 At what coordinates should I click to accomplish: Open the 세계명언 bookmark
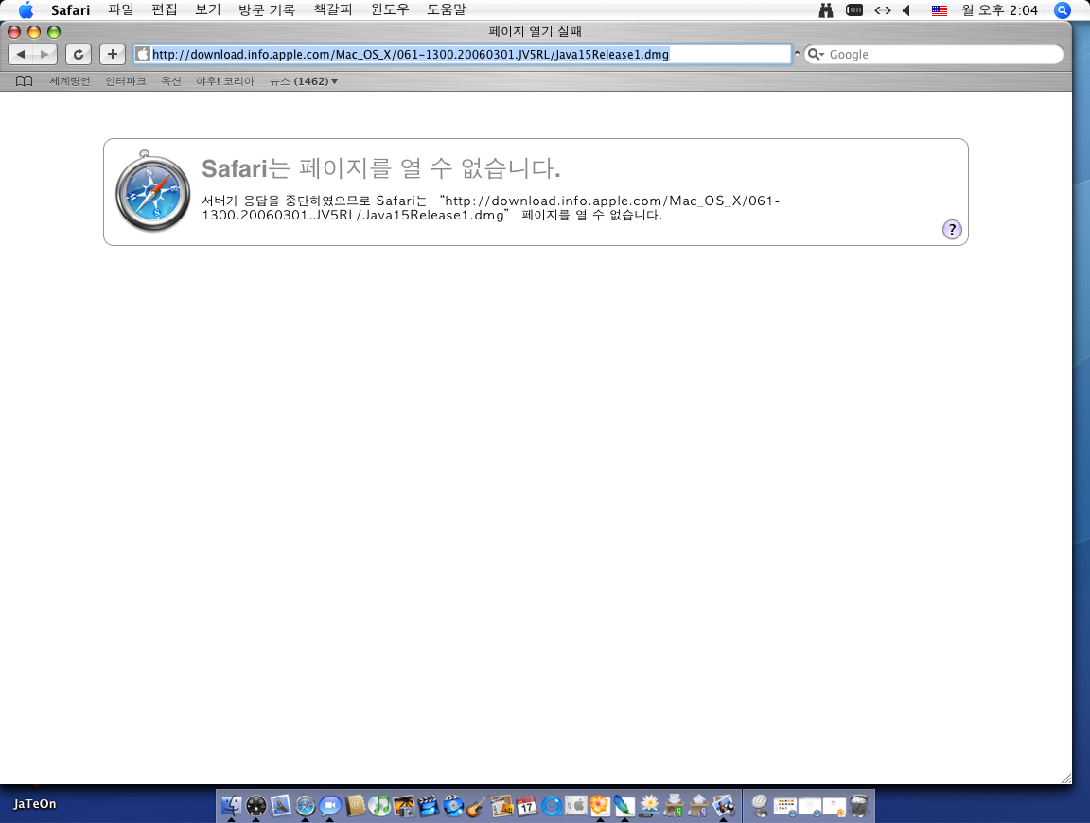[69, 81]
